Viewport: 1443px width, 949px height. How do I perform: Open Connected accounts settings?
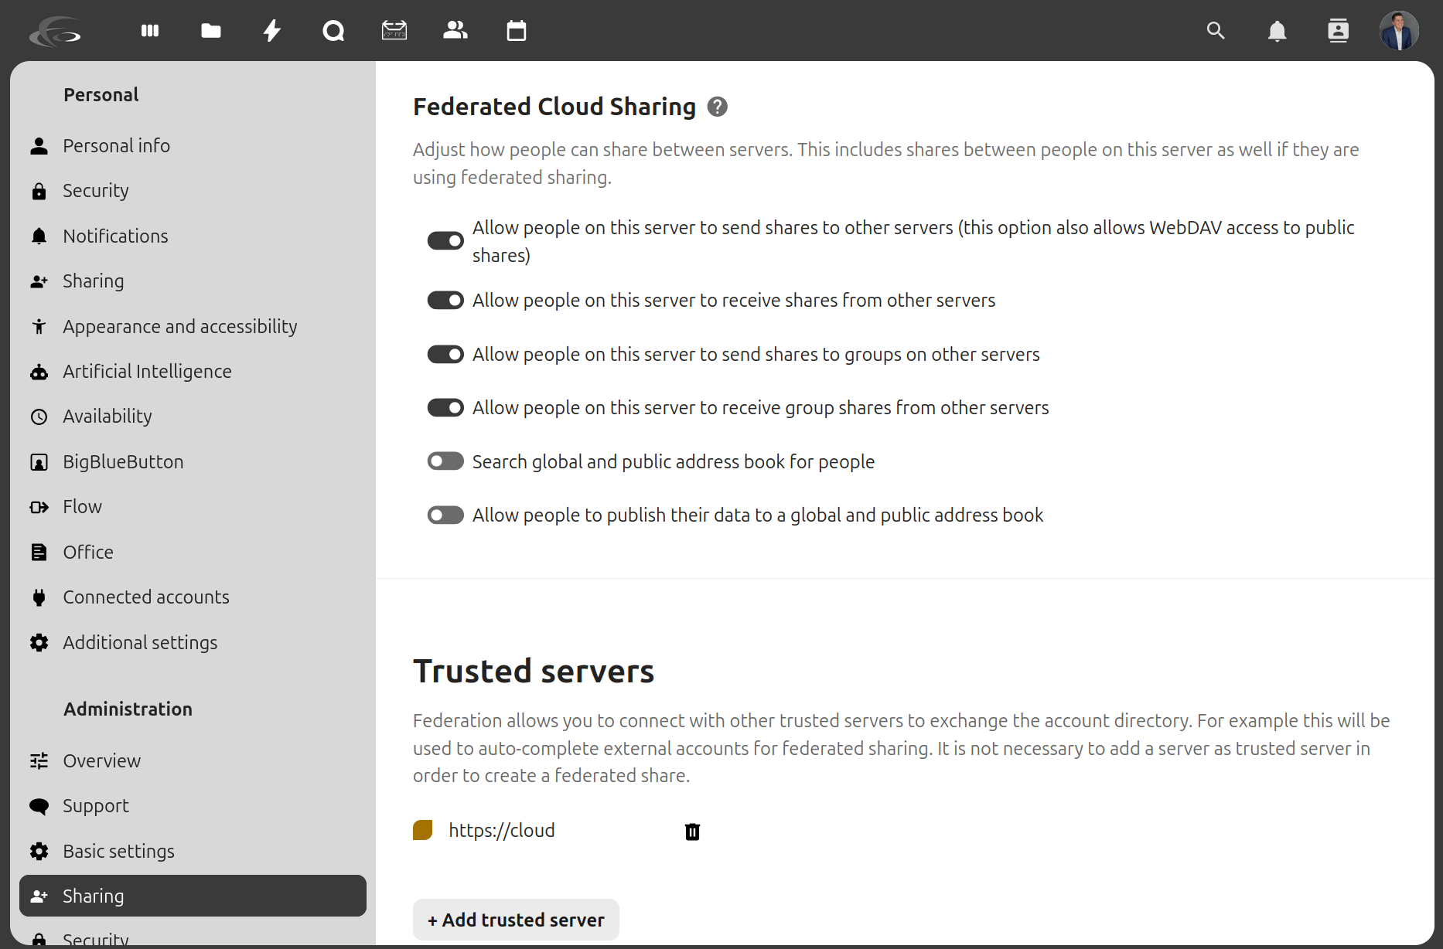(x=193, y=597)
